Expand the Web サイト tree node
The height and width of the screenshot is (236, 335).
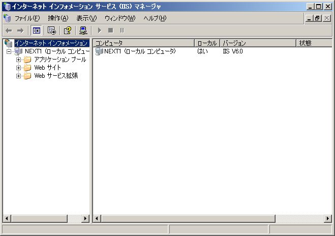coord(19,68)
